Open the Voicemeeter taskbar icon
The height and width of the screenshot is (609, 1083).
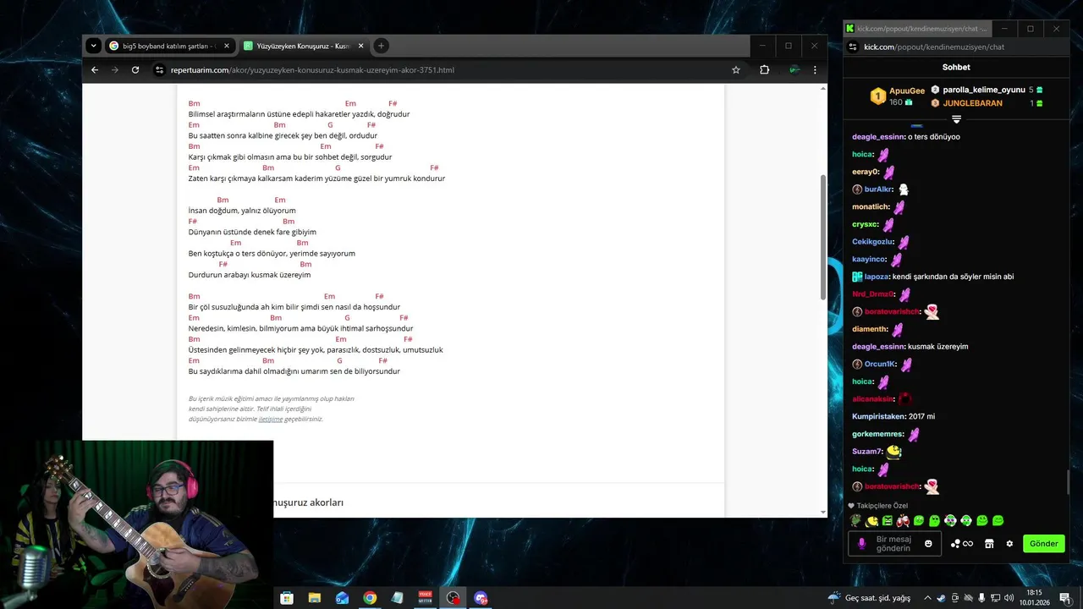[x=426, y=598]
